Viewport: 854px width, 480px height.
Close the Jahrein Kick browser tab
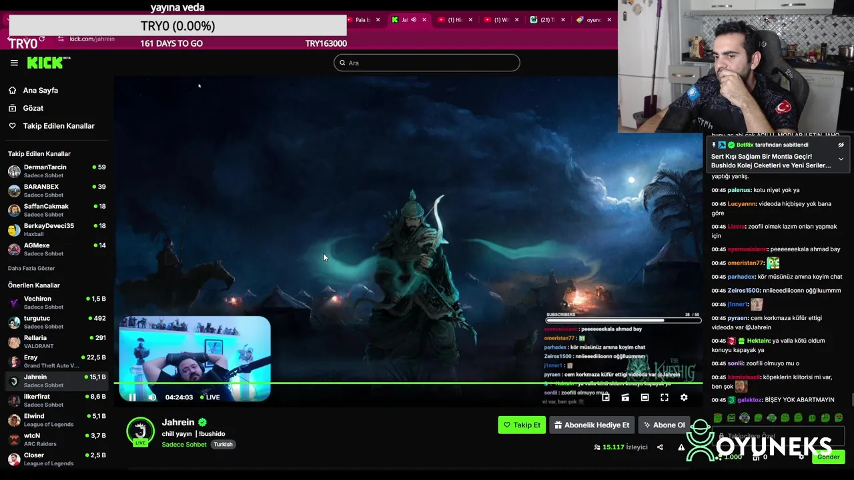point(424,20)
